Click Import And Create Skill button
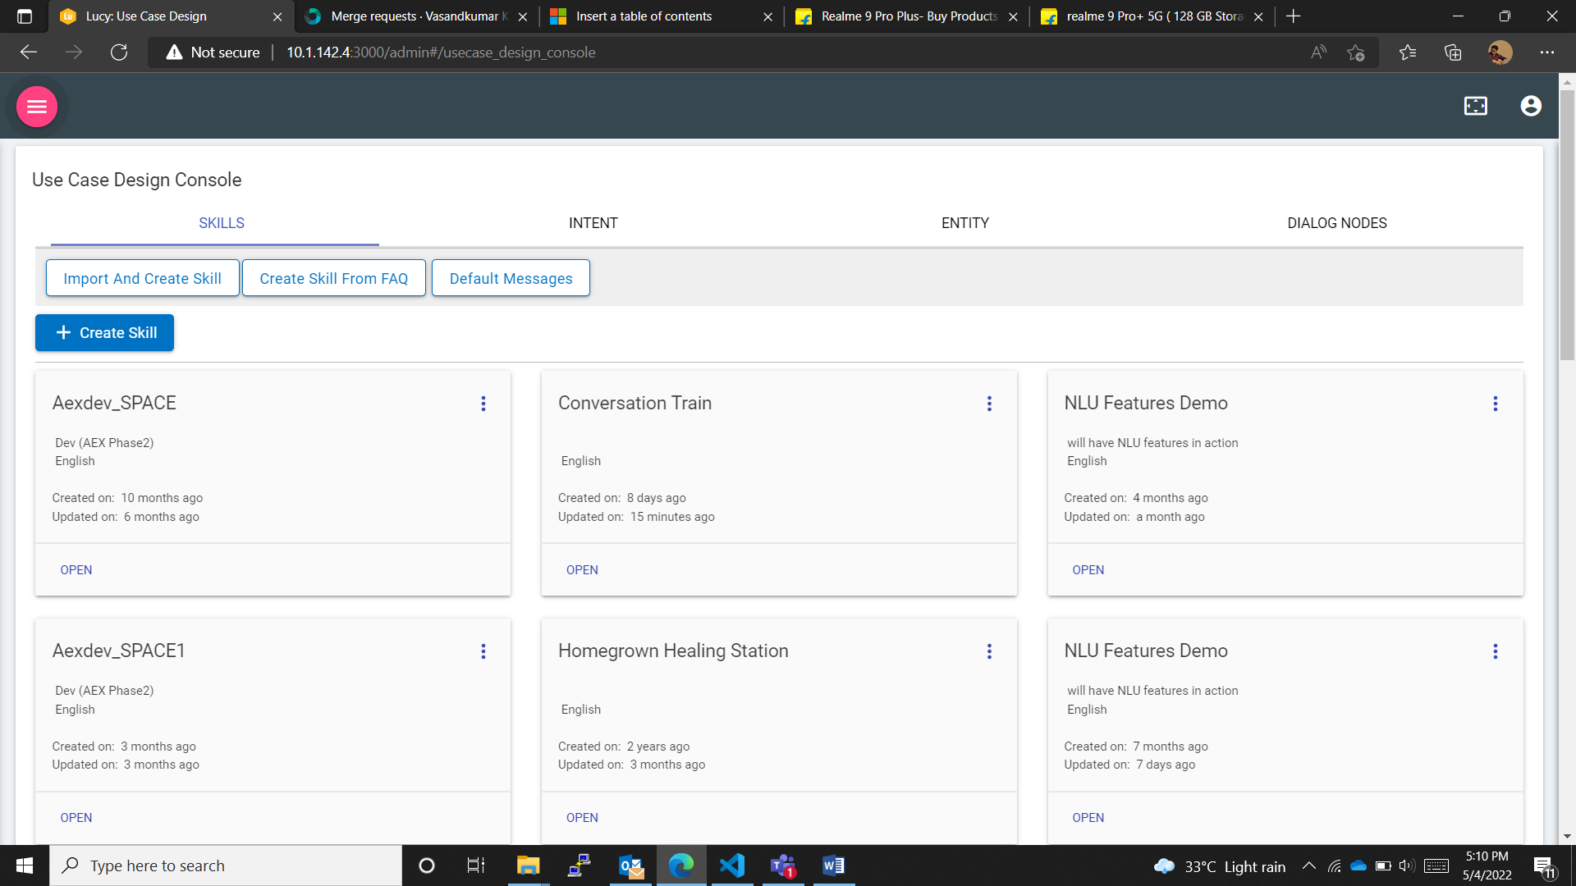 (x=142, y=278)
